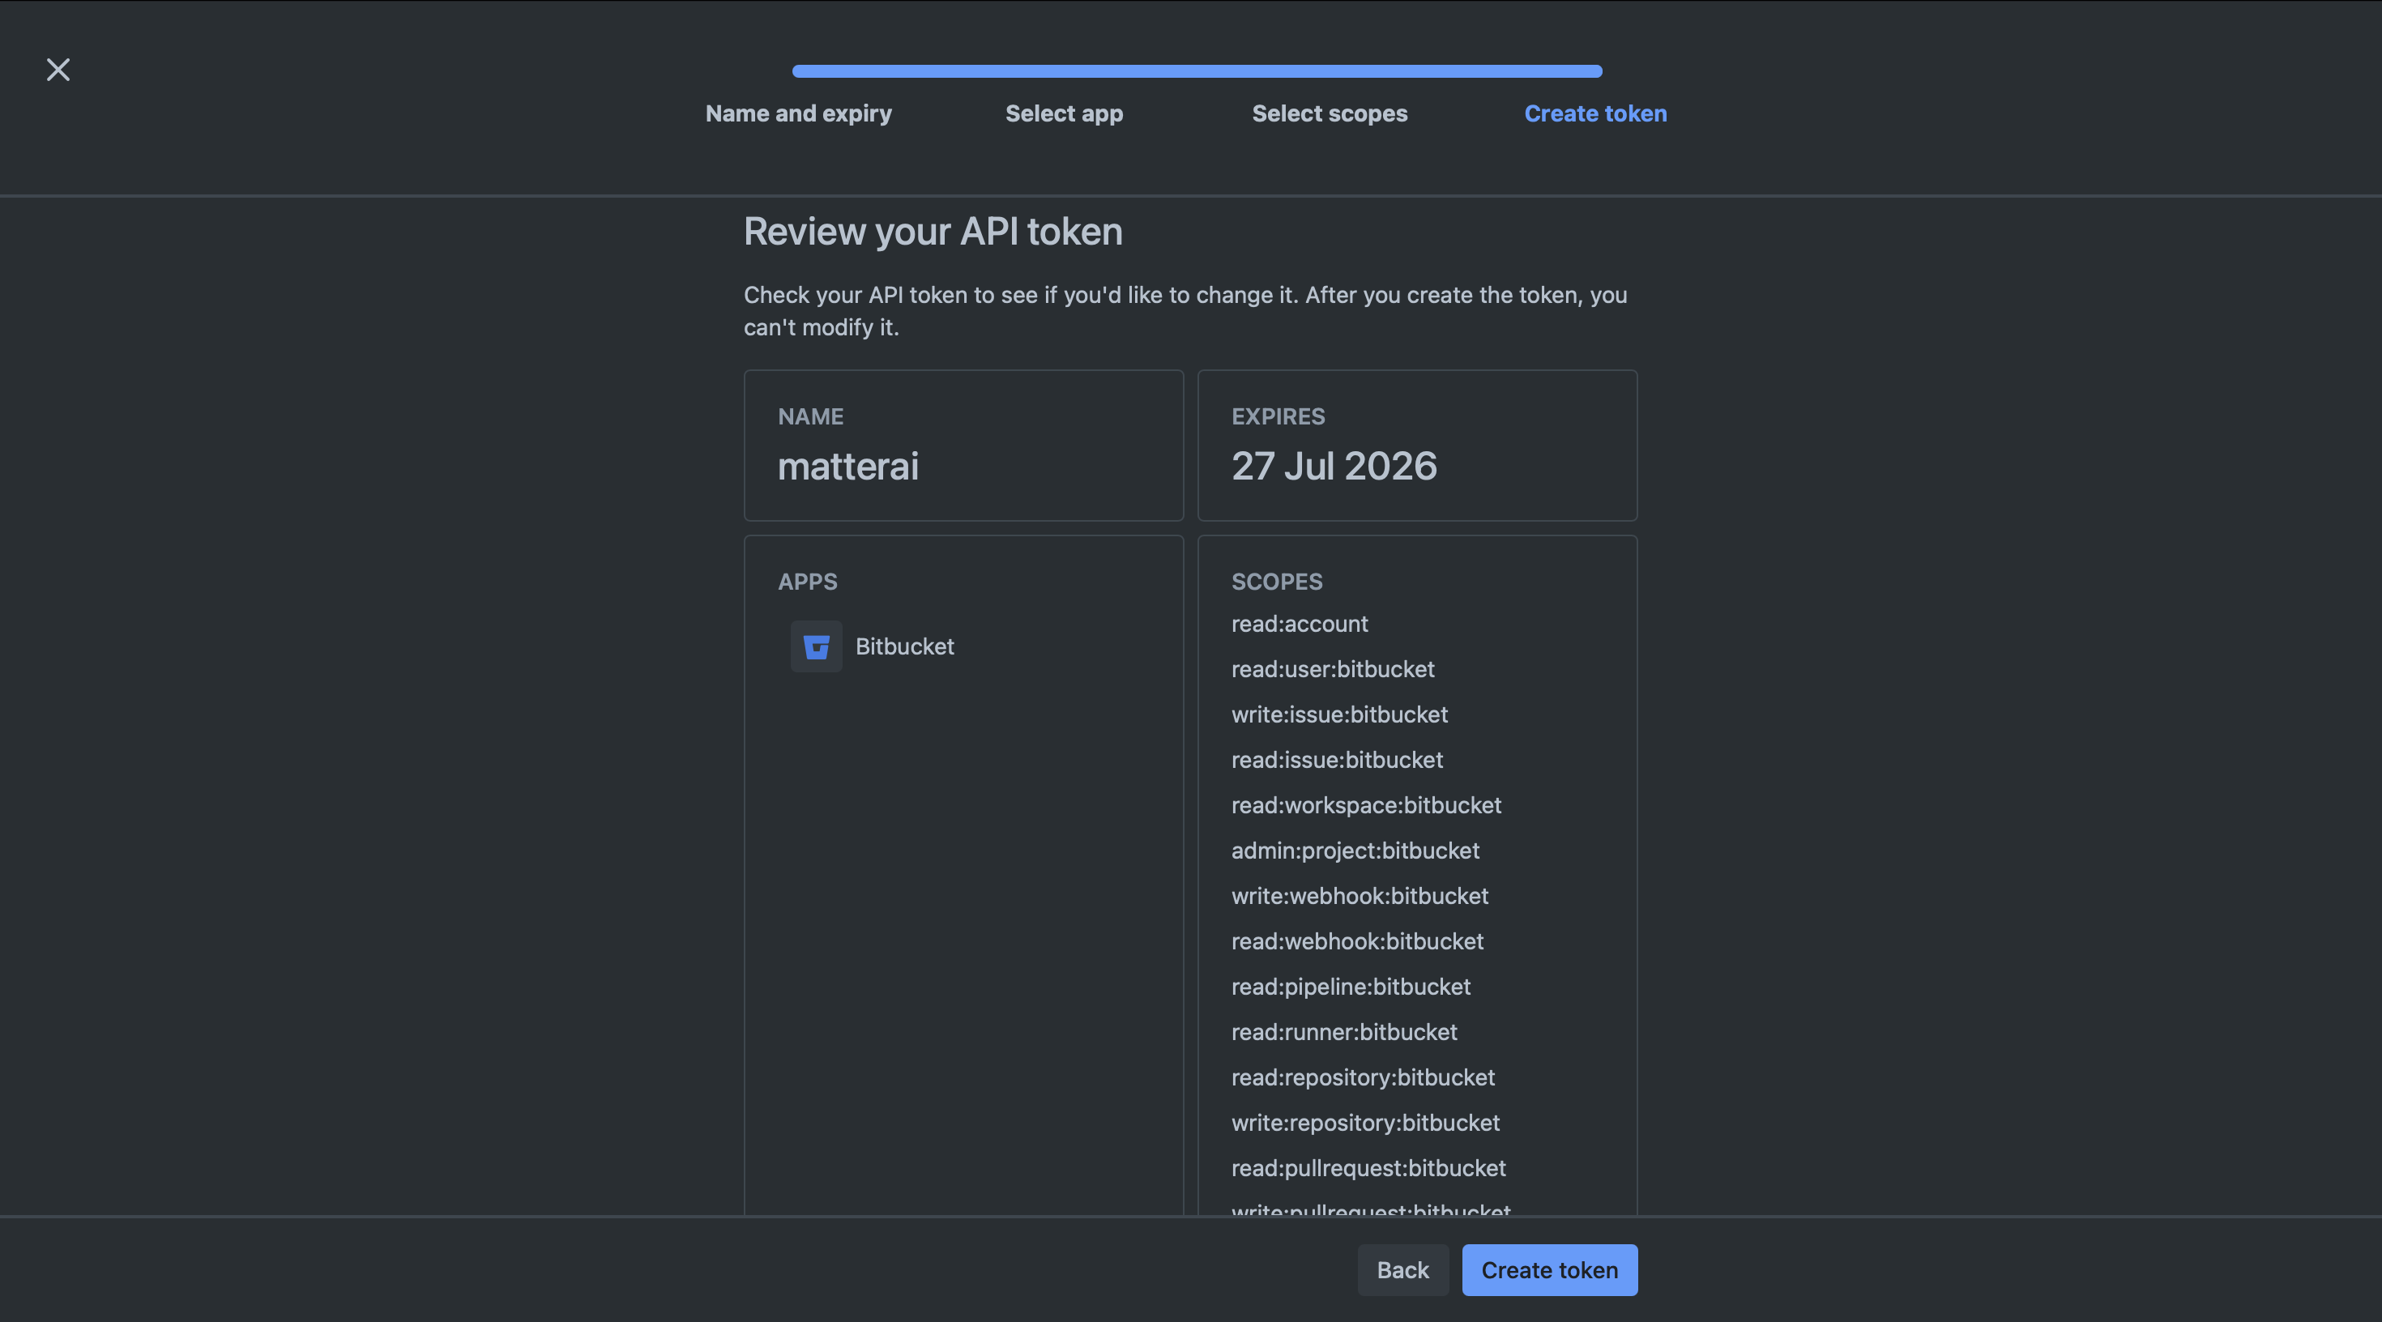
Task: Close the API token wizard with X
Action: pos(58,70)
